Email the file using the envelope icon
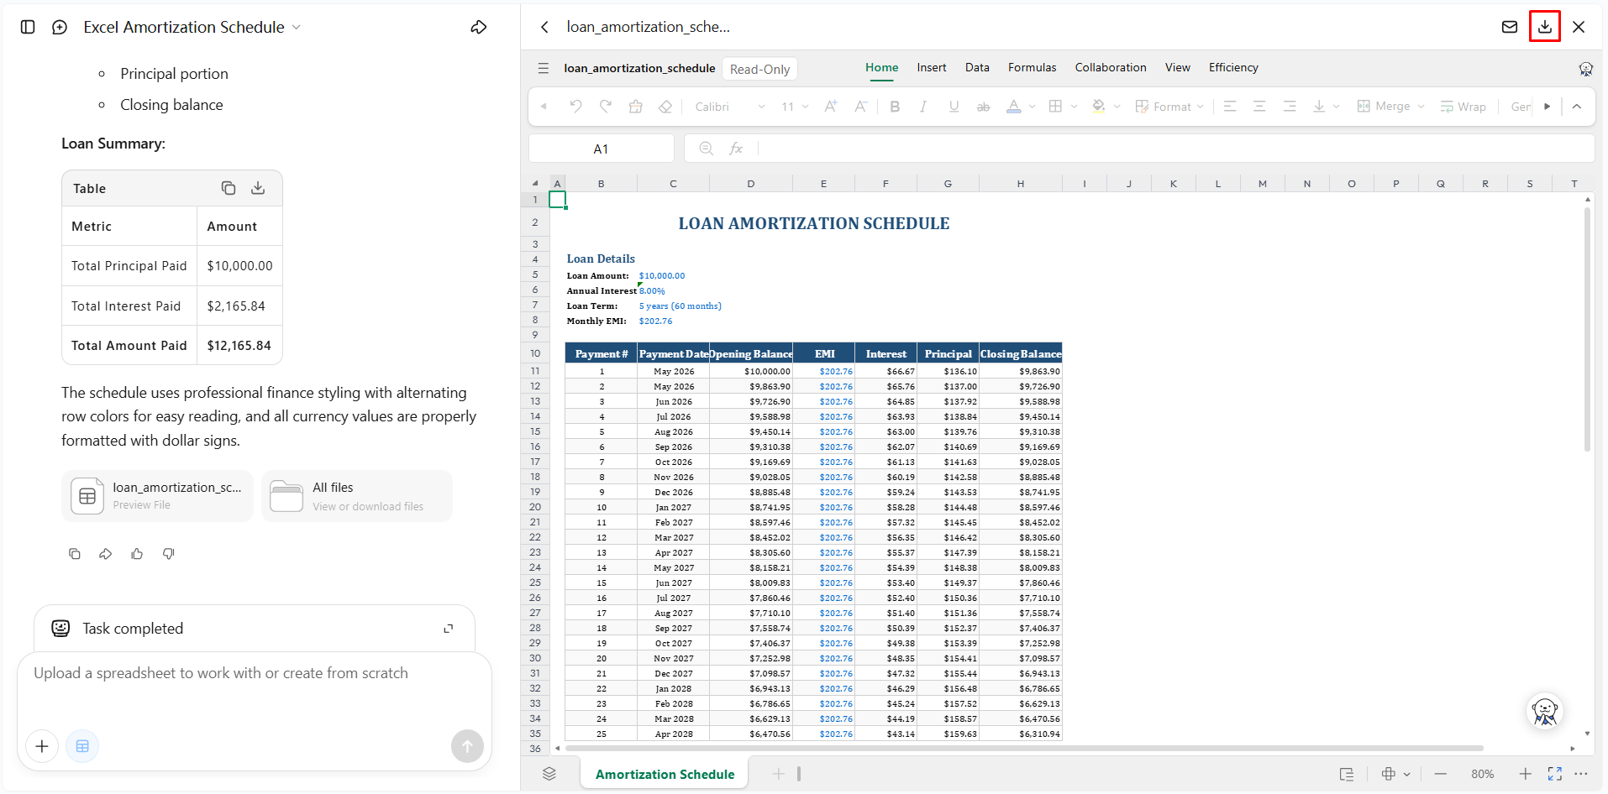The width and height of the screenshot is (1608, 794). coord(1510,27)
